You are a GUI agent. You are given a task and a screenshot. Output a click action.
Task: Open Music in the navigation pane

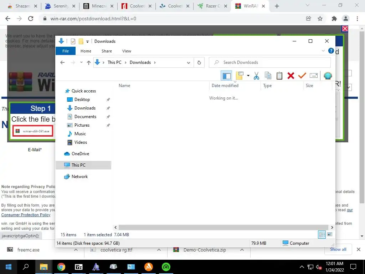tap(80, 134)
